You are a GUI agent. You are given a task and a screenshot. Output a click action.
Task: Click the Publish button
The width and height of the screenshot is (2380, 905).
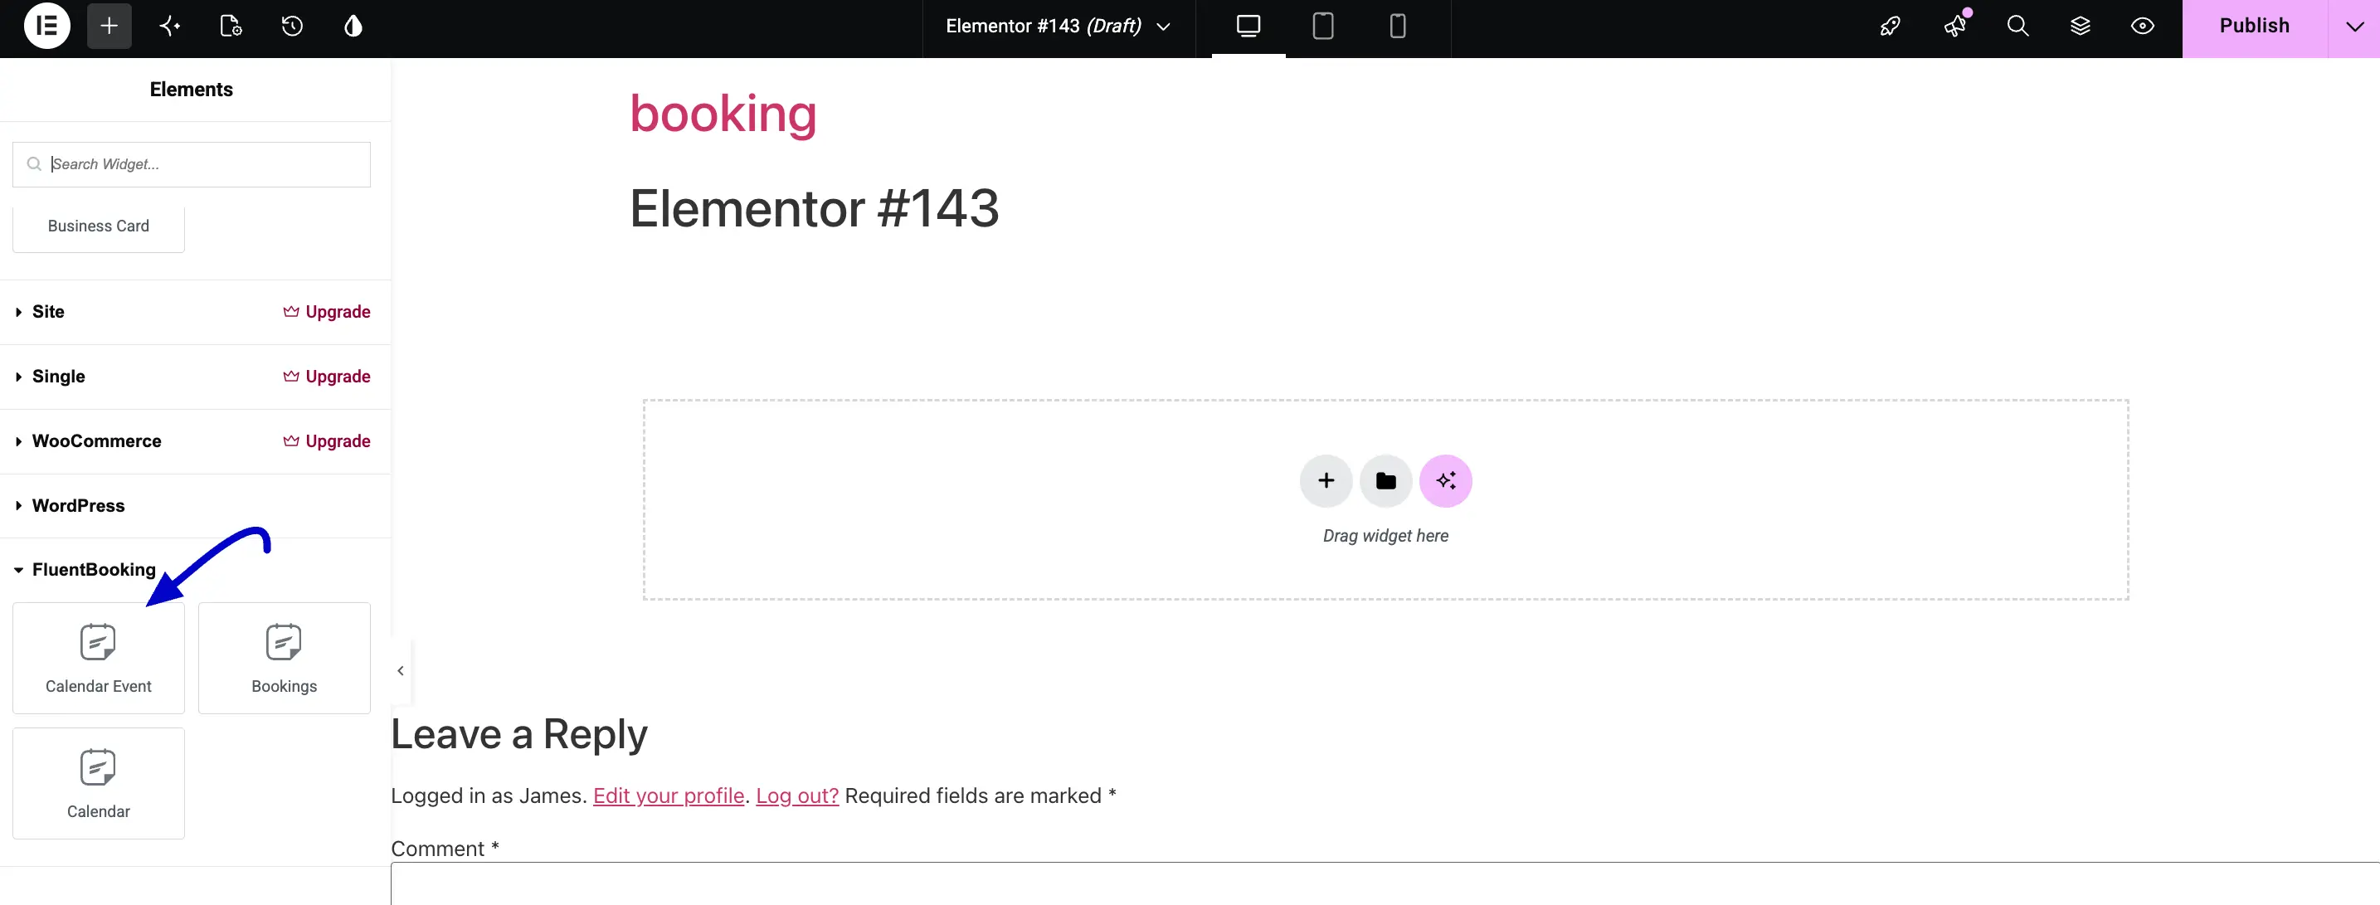2255,27
